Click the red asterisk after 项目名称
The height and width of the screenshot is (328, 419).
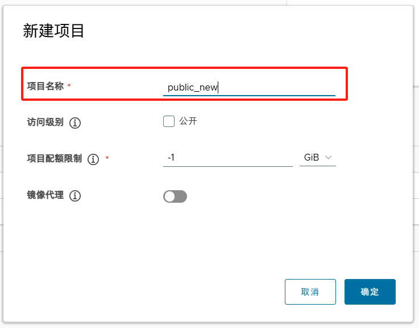(69, 86)
